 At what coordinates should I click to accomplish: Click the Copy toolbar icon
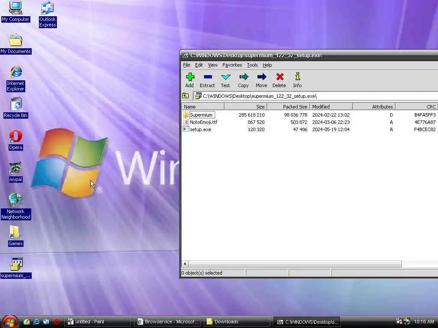coord(243,80)
